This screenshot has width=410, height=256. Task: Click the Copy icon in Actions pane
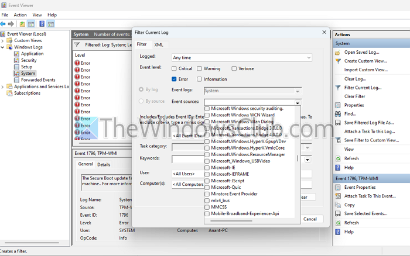point(338,205)
